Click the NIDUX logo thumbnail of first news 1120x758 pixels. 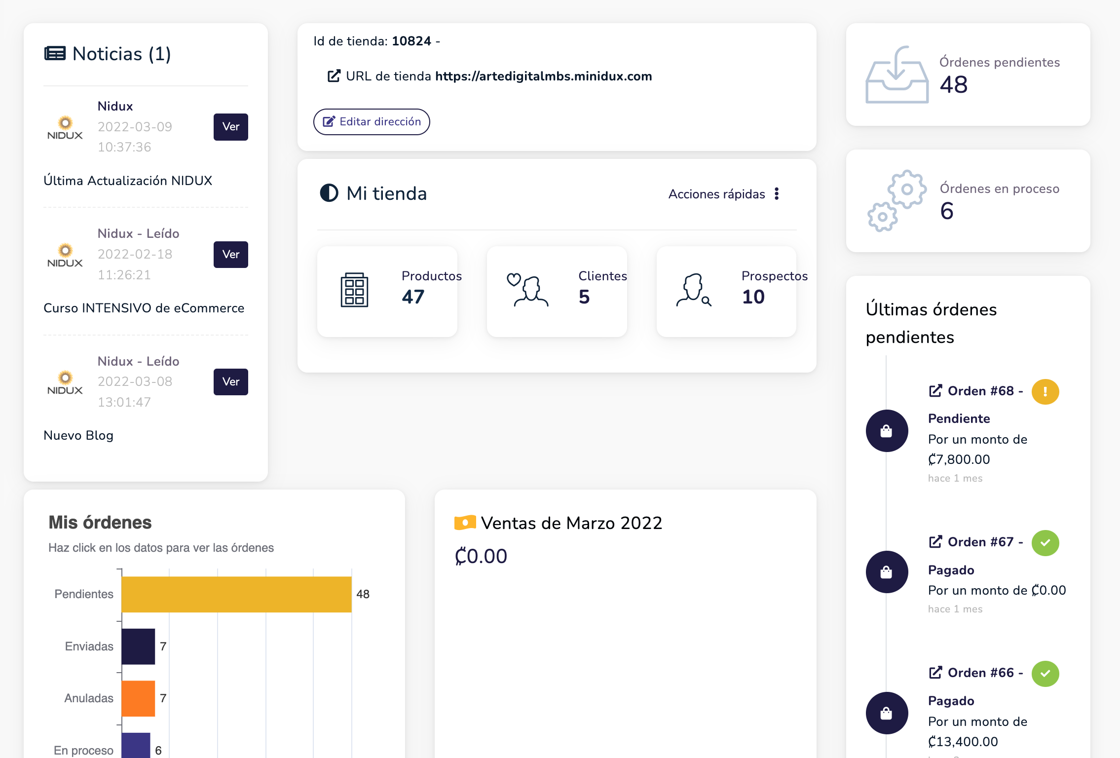65,128
